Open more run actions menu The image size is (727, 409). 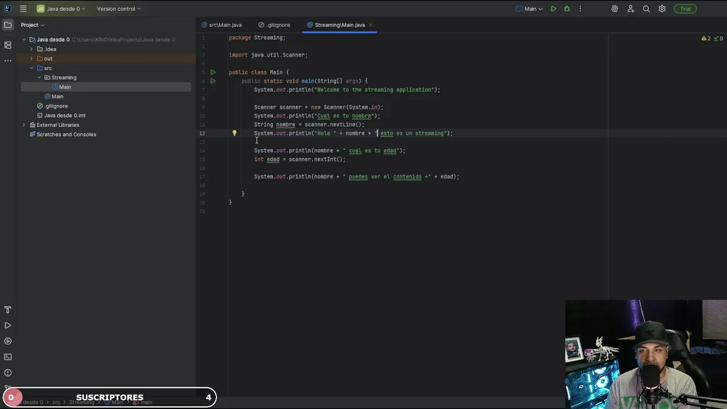click(x=580, y=9)
